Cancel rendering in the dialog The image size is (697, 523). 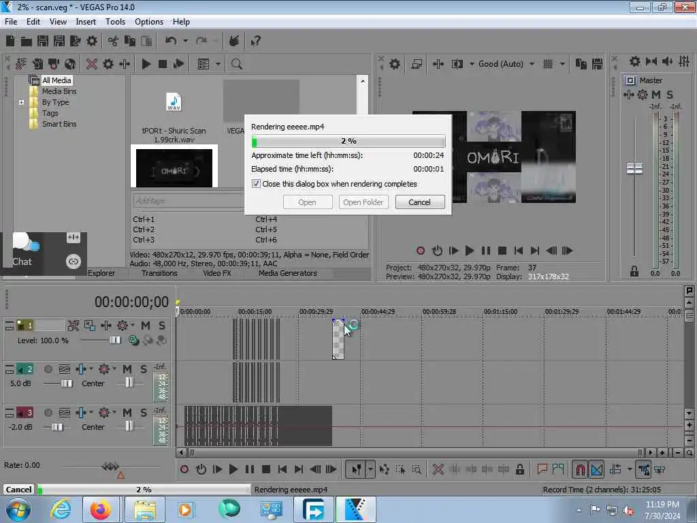point(419,202)
